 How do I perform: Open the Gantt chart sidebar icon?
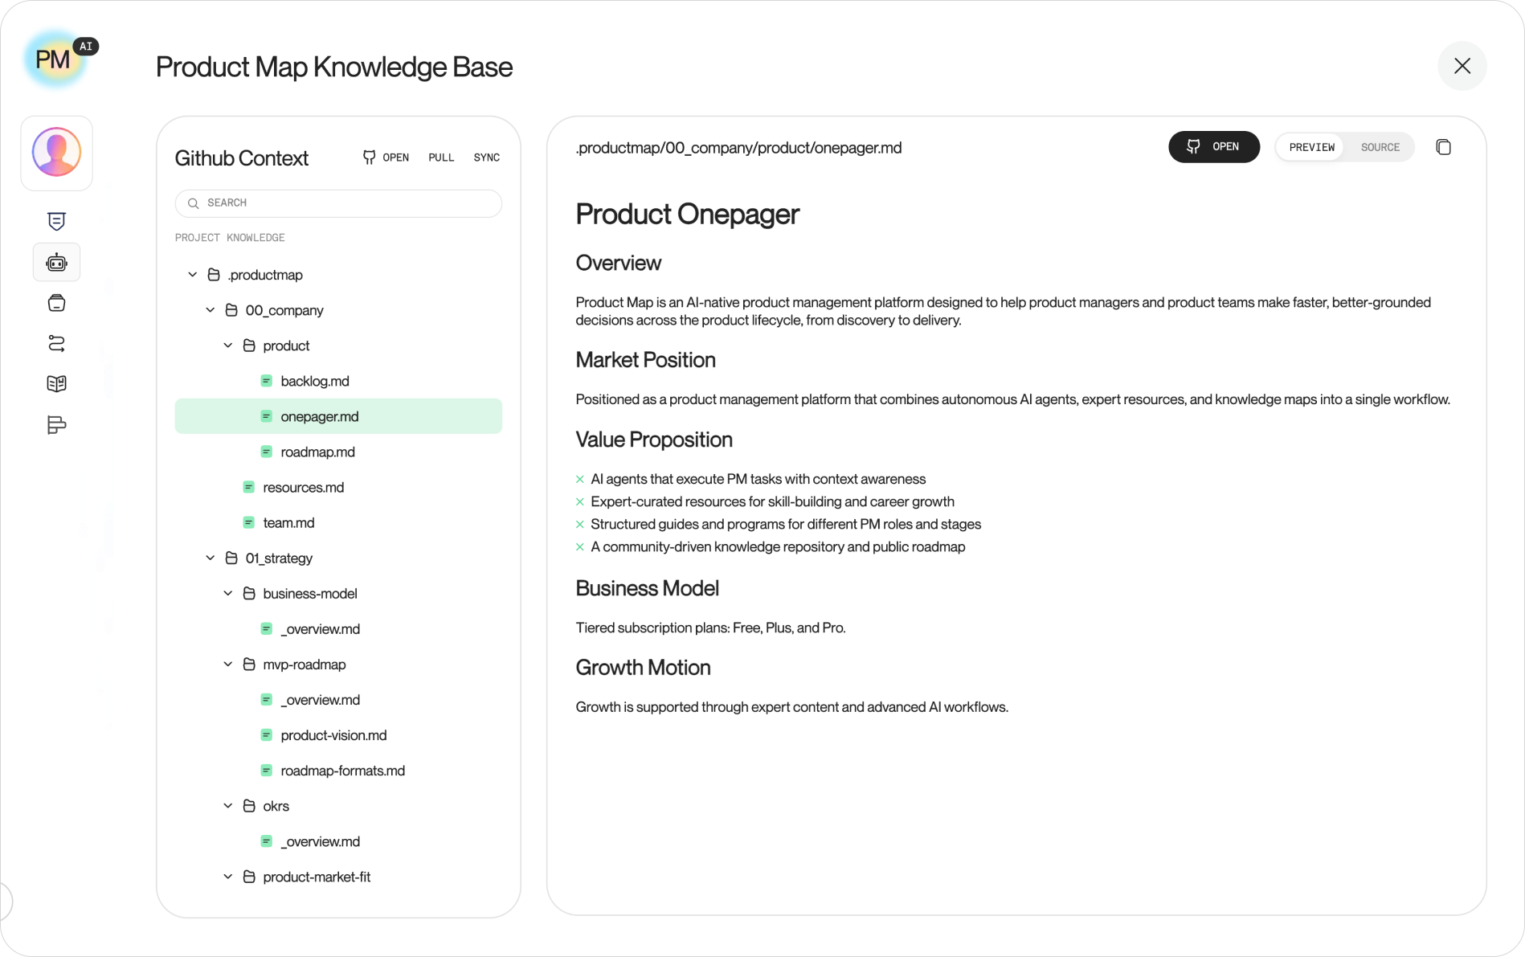tap(56, 425)
